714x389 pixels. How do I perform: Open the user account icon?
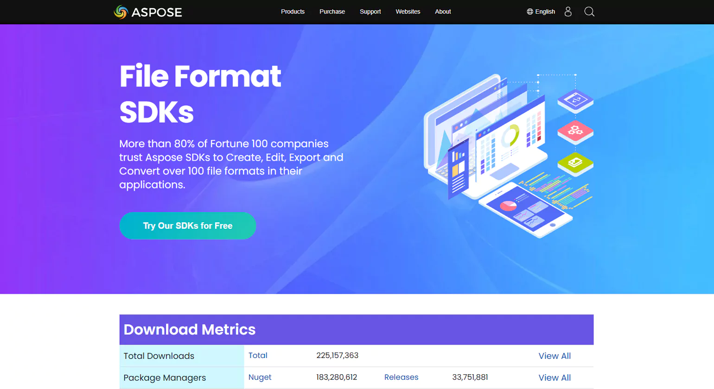click(x=568, y=12)
